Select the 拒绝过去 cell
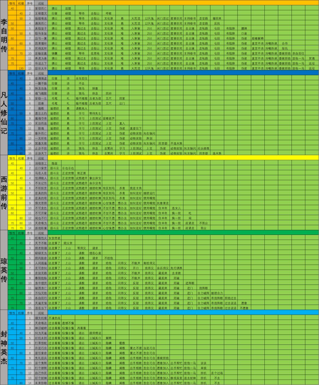 [x=230, y=298]
